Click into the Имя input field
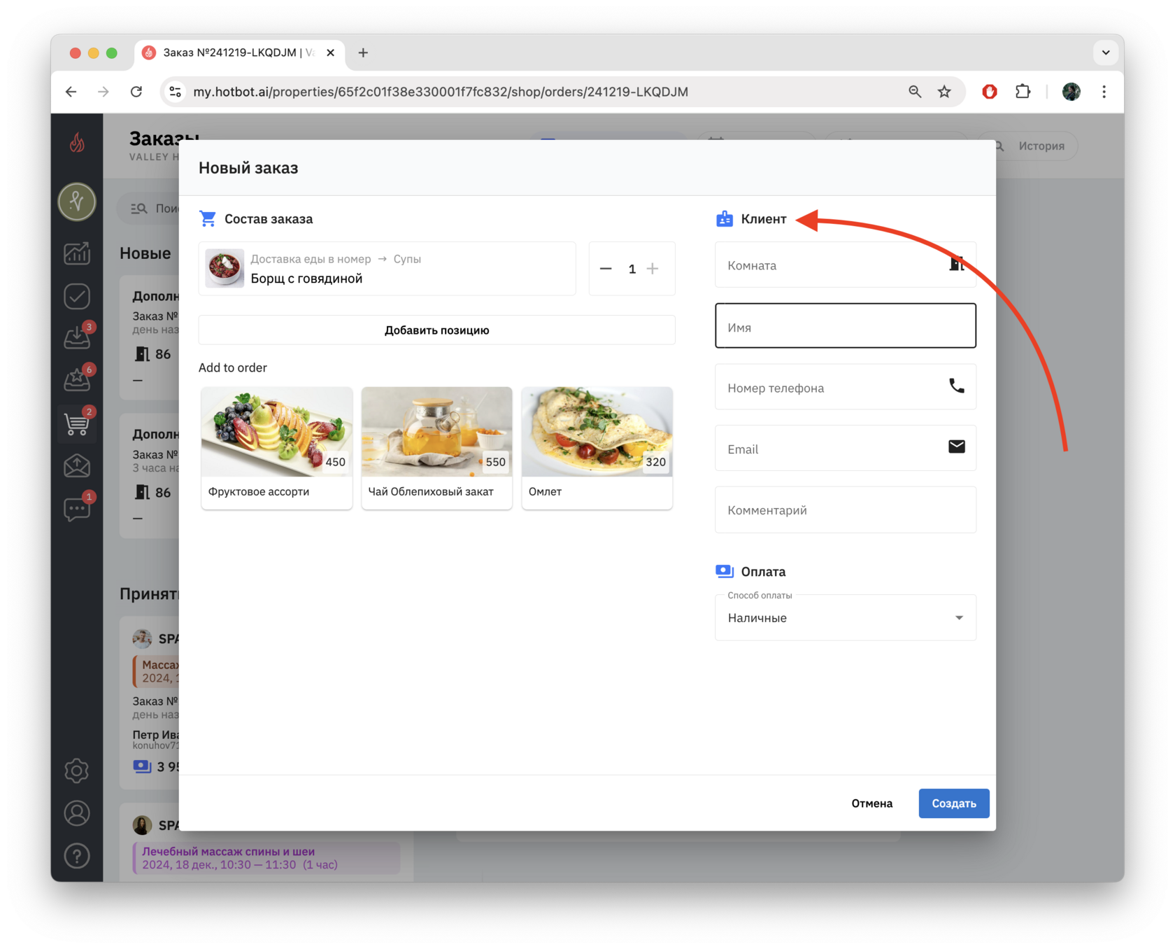This screenshot has width=1175, height=949. 846,325
